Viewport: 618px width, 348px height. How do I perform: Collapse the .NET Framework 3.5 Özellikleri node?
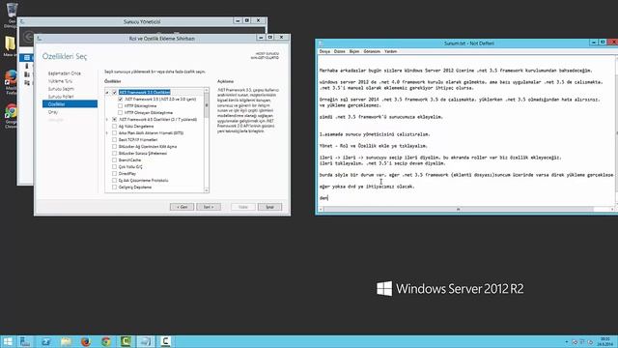107,93
